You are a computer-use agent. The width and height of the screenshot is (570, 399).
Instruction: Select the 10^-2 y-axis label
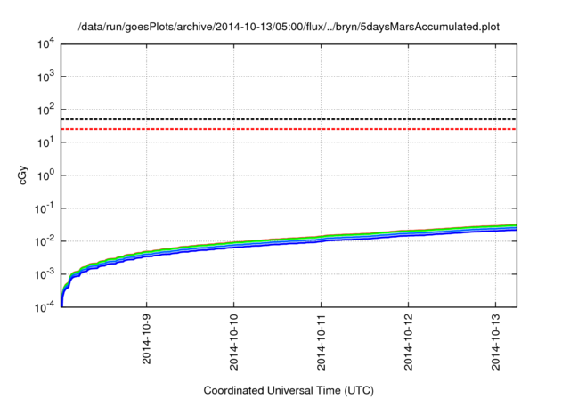(45, 242)
